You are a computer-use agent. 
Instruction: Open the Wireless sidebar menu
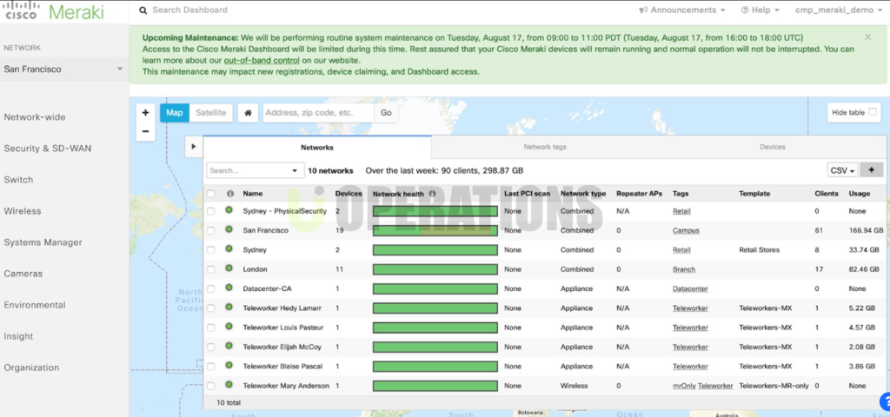pyautogui.click(x=23, y=211)
